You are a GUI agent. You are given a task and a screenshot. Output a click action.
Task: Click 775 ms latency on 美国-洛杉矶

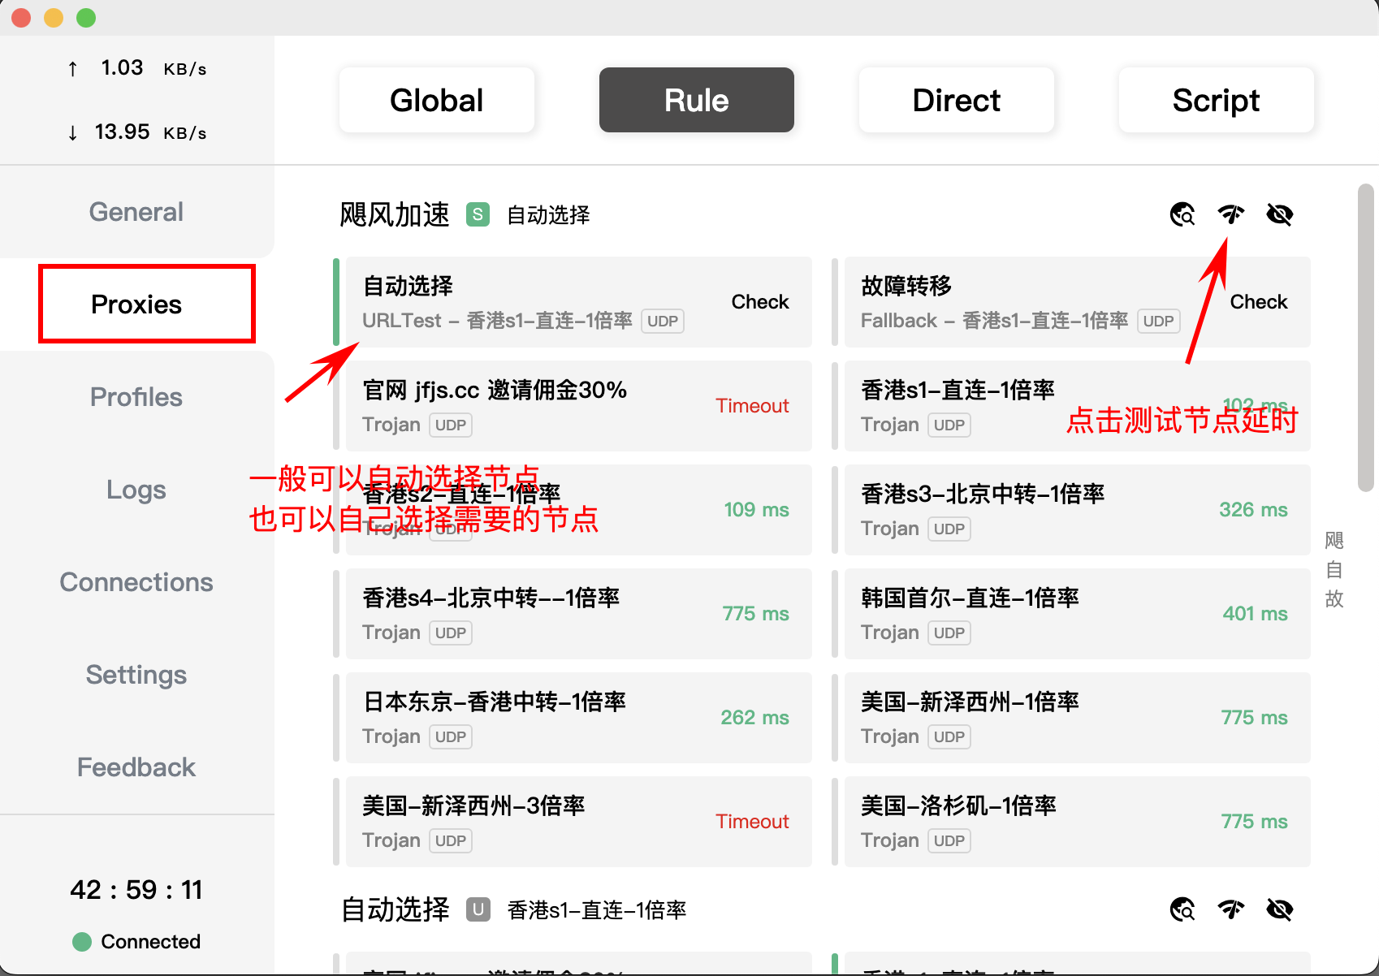click(1254, 822)
